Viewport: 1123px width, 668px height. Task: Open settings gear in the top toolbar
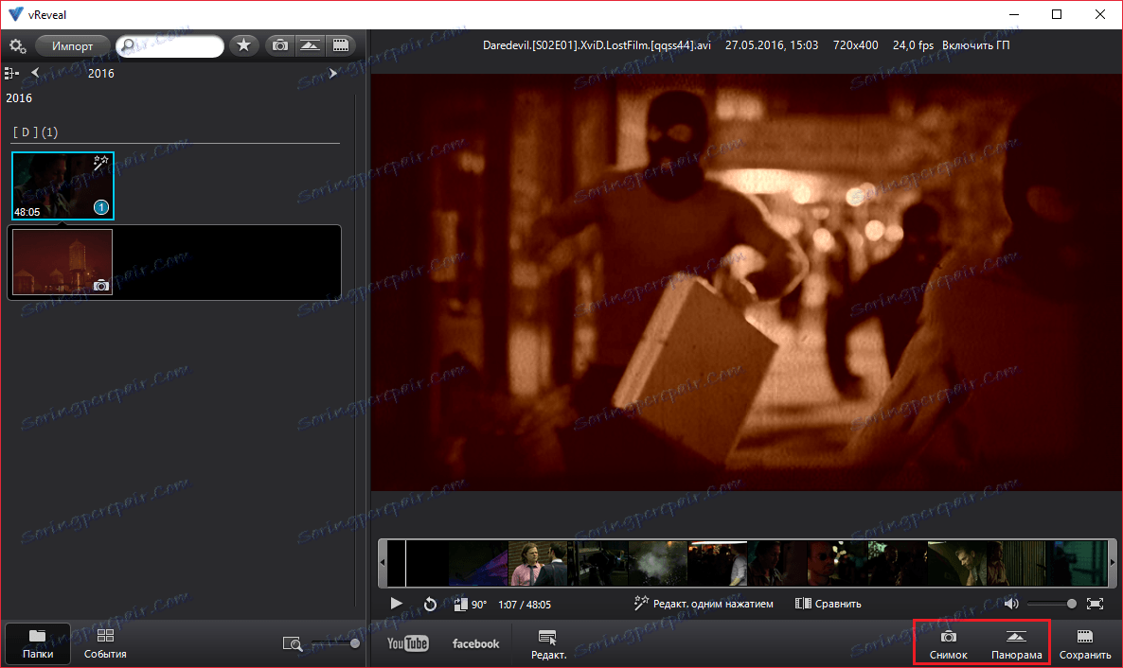coord(17,46)
